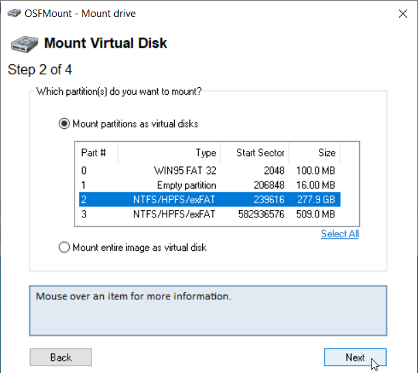Select highlighted partition 2 sized 277.9 GB
The image size is (418, 373).
[x=210, y=199]
